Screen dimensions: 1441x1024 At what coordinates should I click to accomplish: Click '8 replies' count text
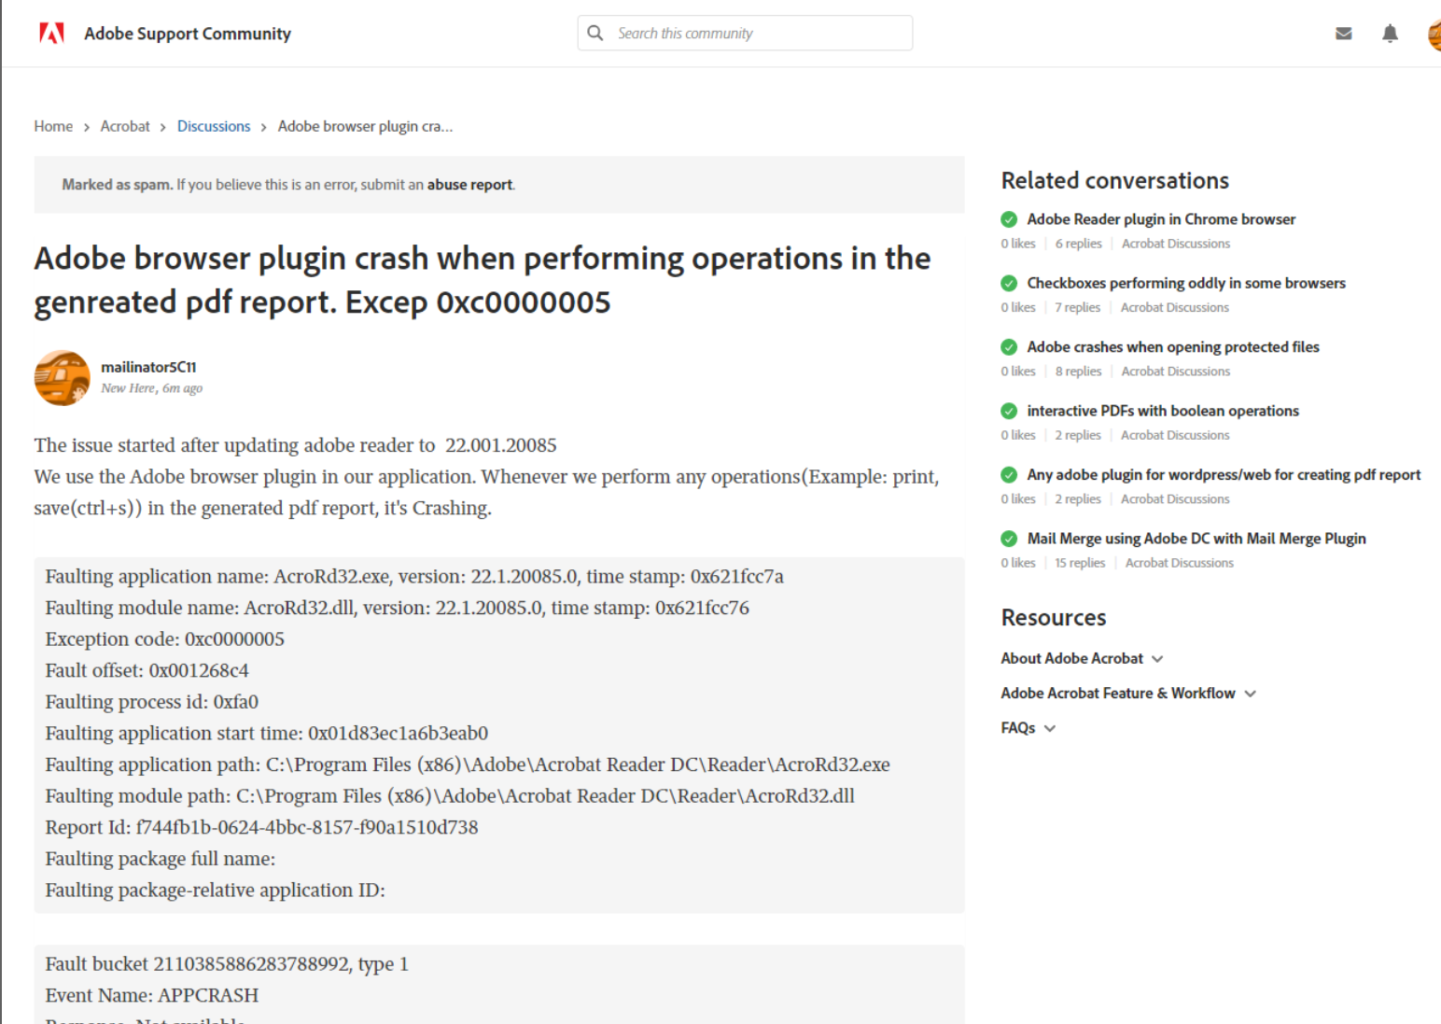pos(1079,372)
